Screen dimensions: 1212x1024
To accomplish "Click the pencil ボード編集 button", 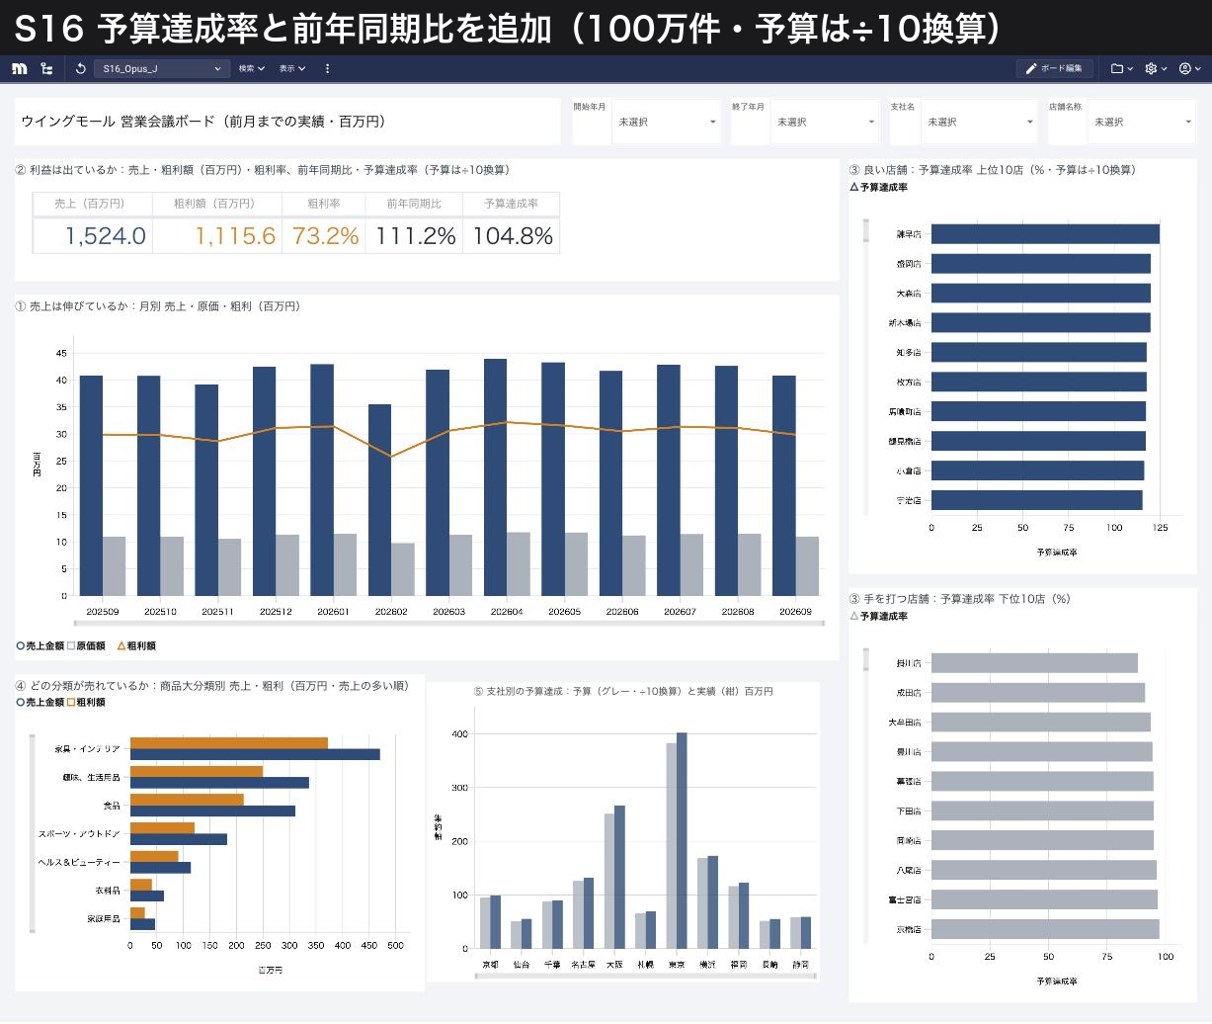I will (1054, 68).
